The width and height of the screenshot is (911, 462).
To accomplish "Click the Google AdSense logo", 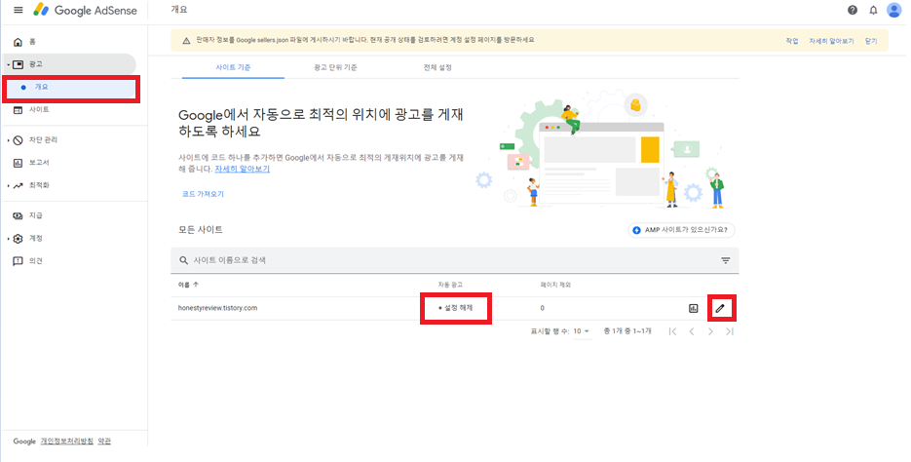I will click(85, 10).
